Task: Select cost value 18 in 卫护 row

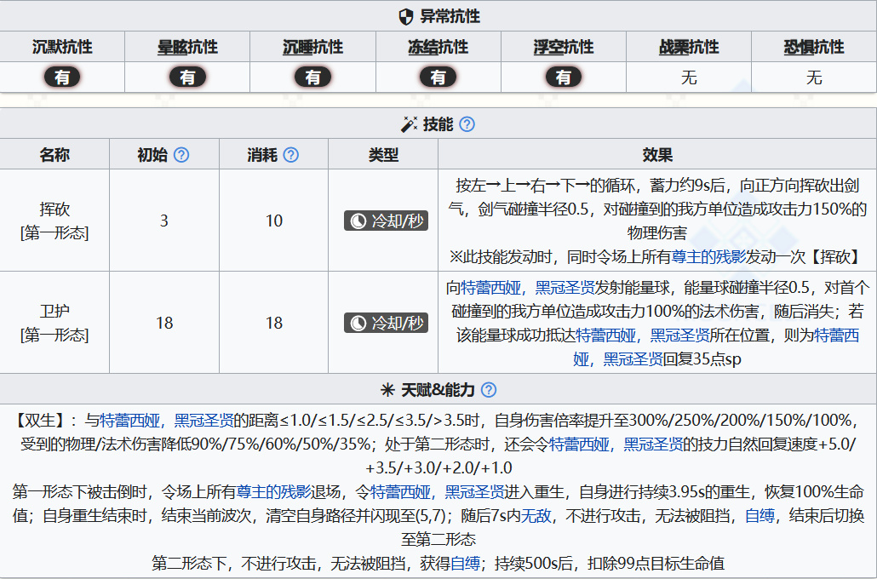Action: (x=273, y=323)
